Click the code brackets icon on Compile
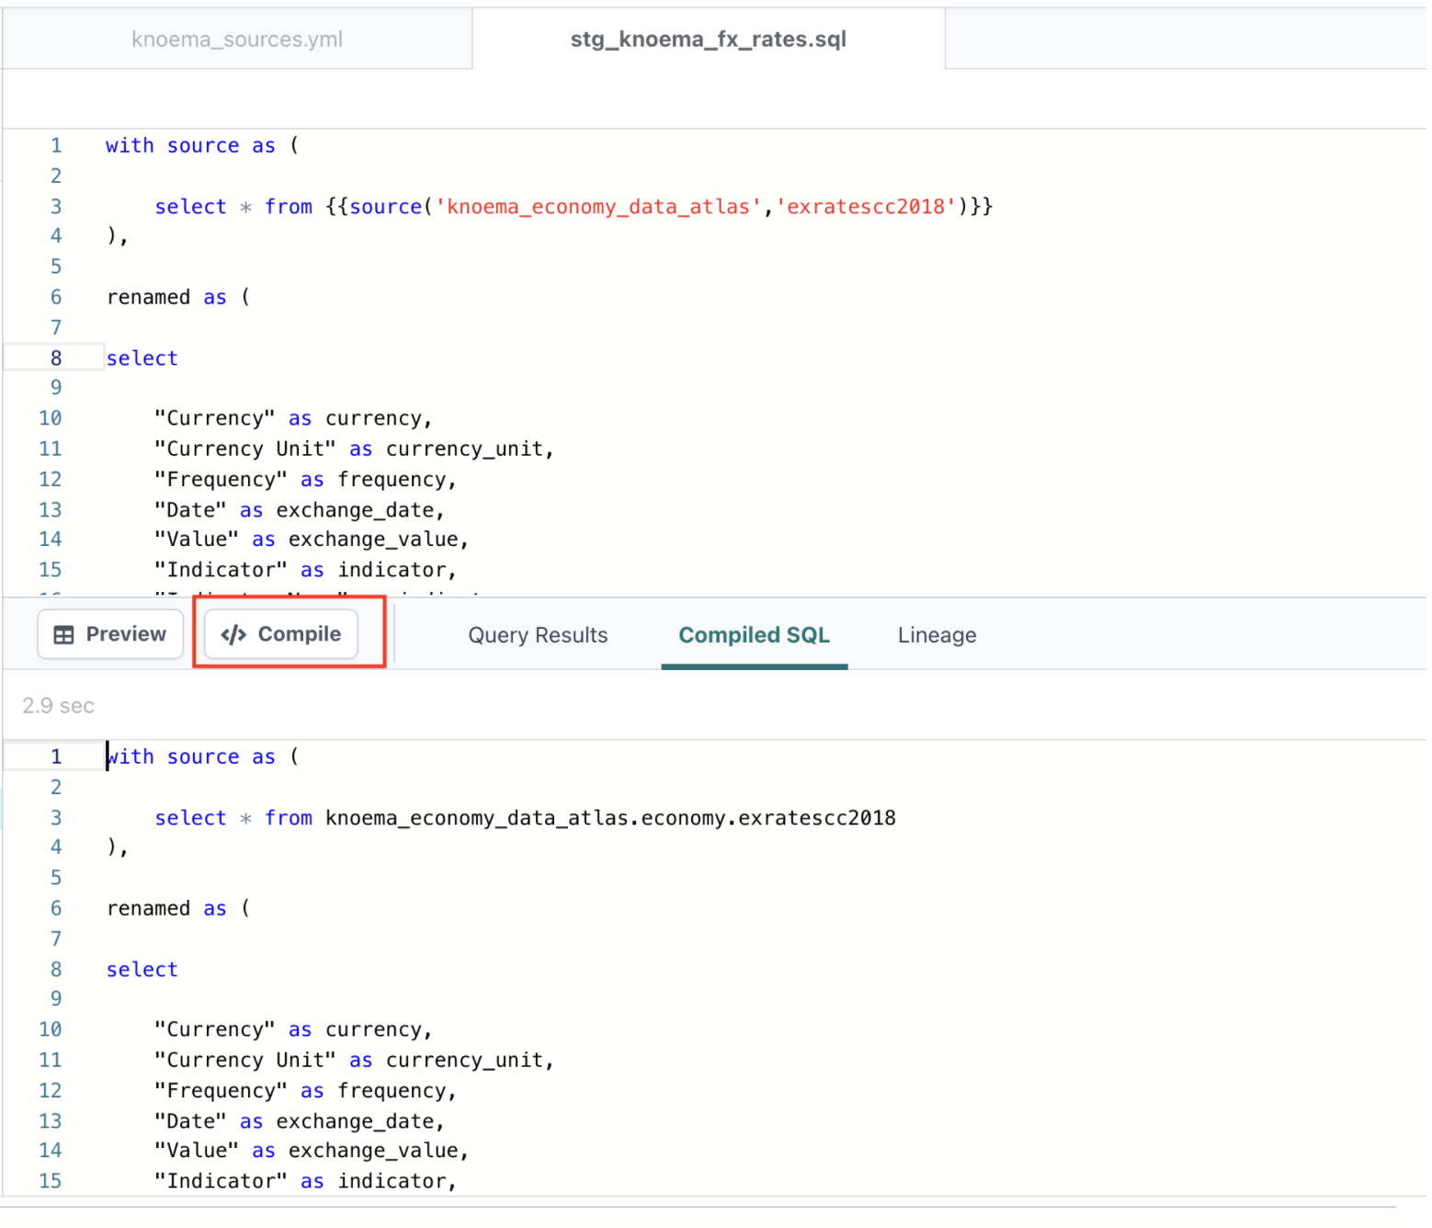This screenshot has width=1432, height=1228. pos(233,635)
